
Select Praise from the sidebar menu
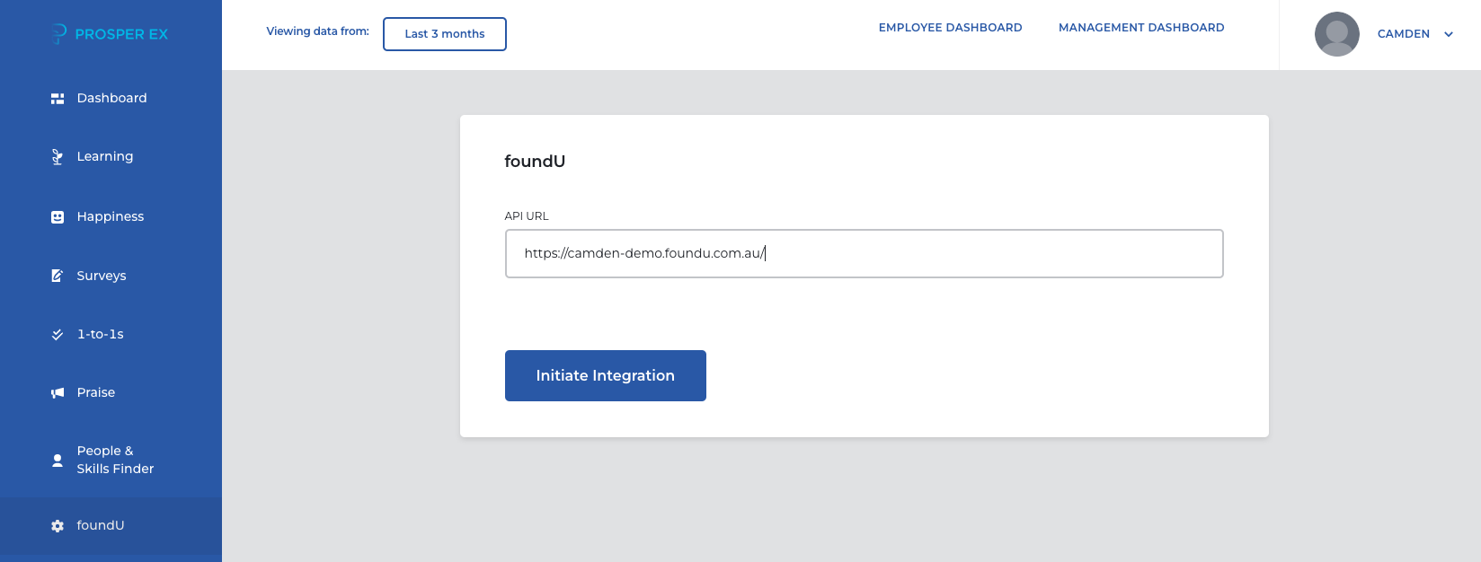point(96,392)
